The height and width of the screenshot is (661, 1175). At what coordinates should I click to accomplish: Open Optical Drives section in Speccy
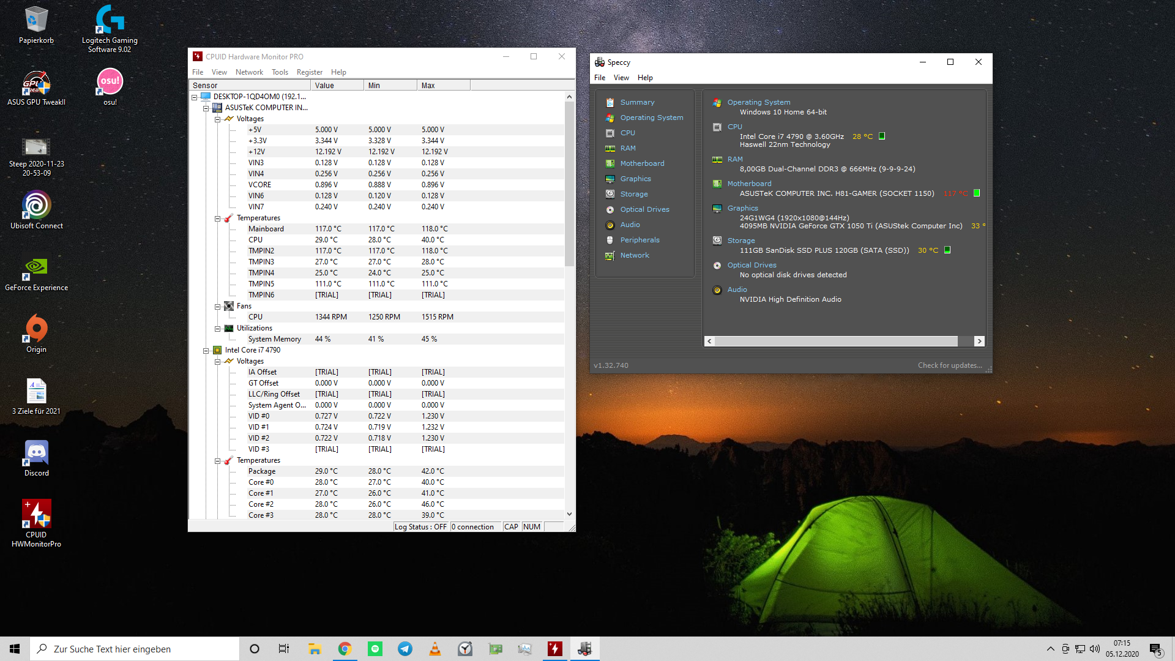point(644,209)
